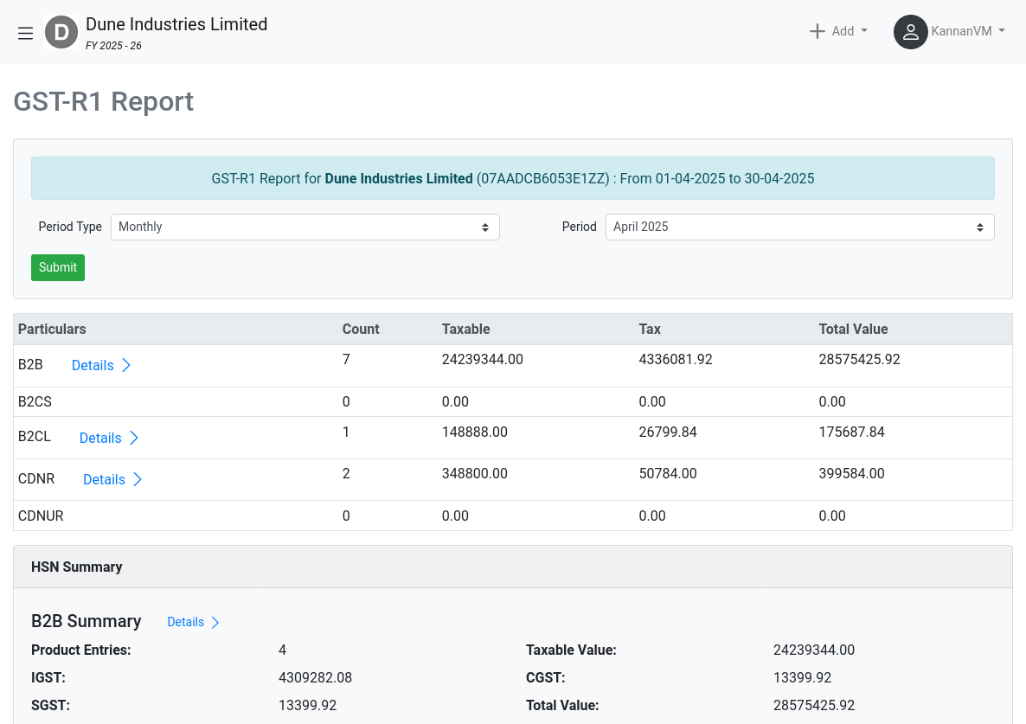Click the GST-R1 report info banner
The width and height of the screenshot is (1026, 724).
(x=513, y=178)
